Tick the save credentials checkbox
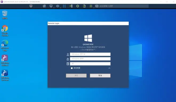The image size is (176, 102). [72, 68]
